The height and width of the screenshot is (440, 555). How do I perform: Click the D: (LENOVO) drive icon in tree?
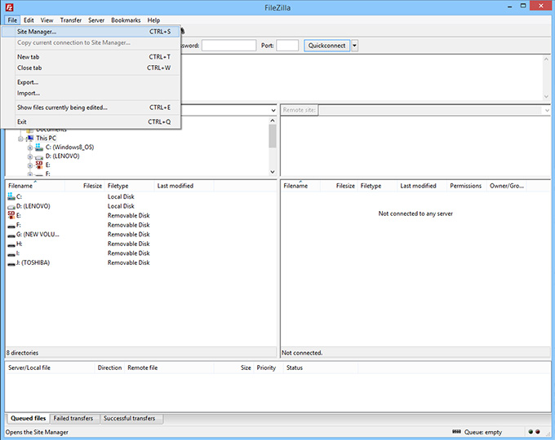[x=39, y=156]
